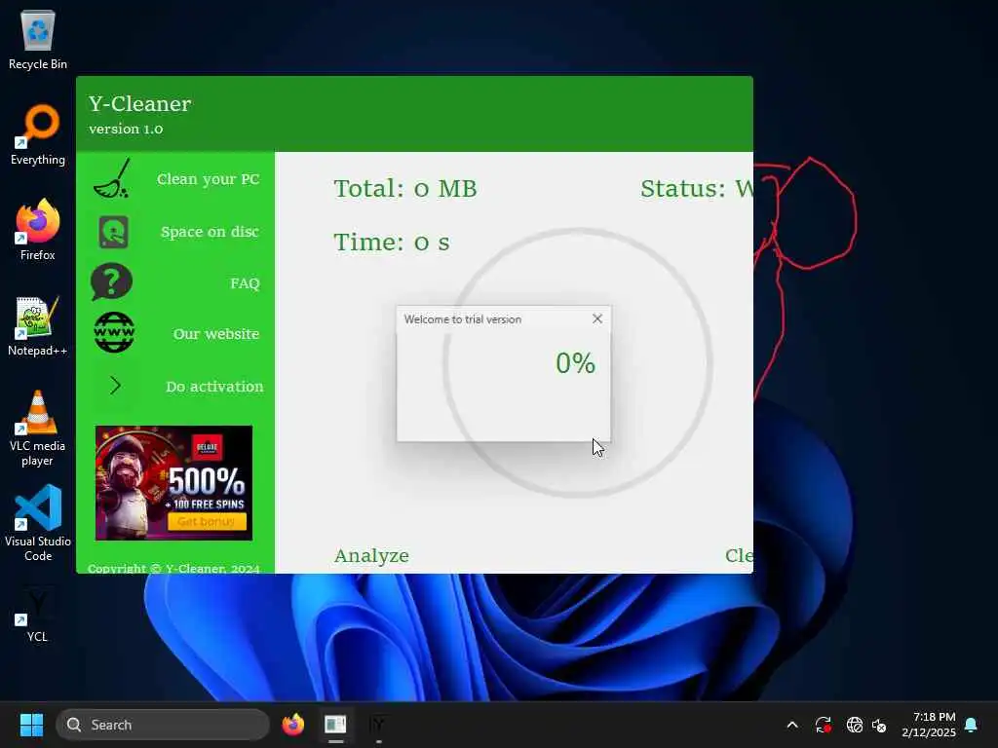Click the chevron beside Do activation
998x748 pixels.
coord(115,386)
